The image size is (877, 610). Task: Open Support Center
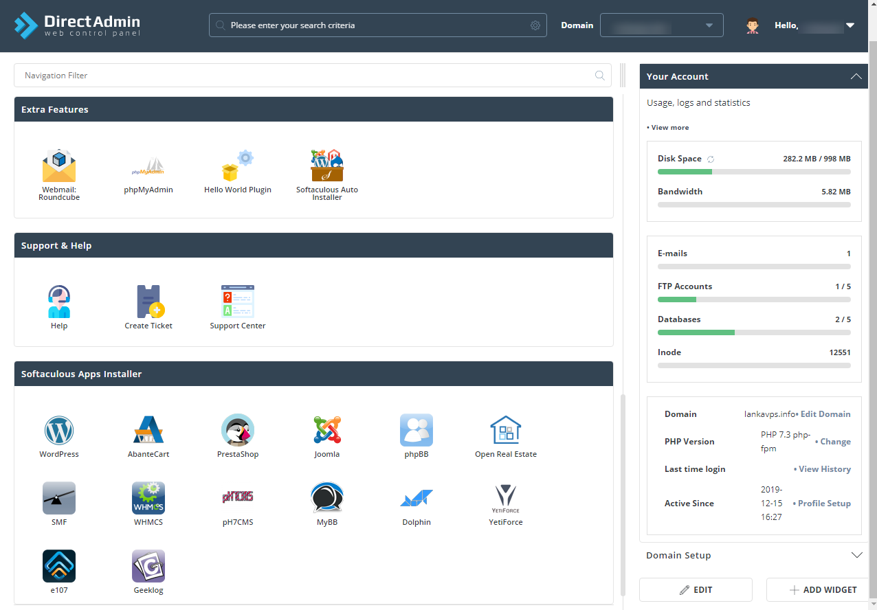pos(238,307)
